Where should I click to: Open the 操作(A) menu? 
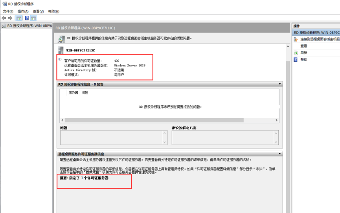(x=23, y=11)
